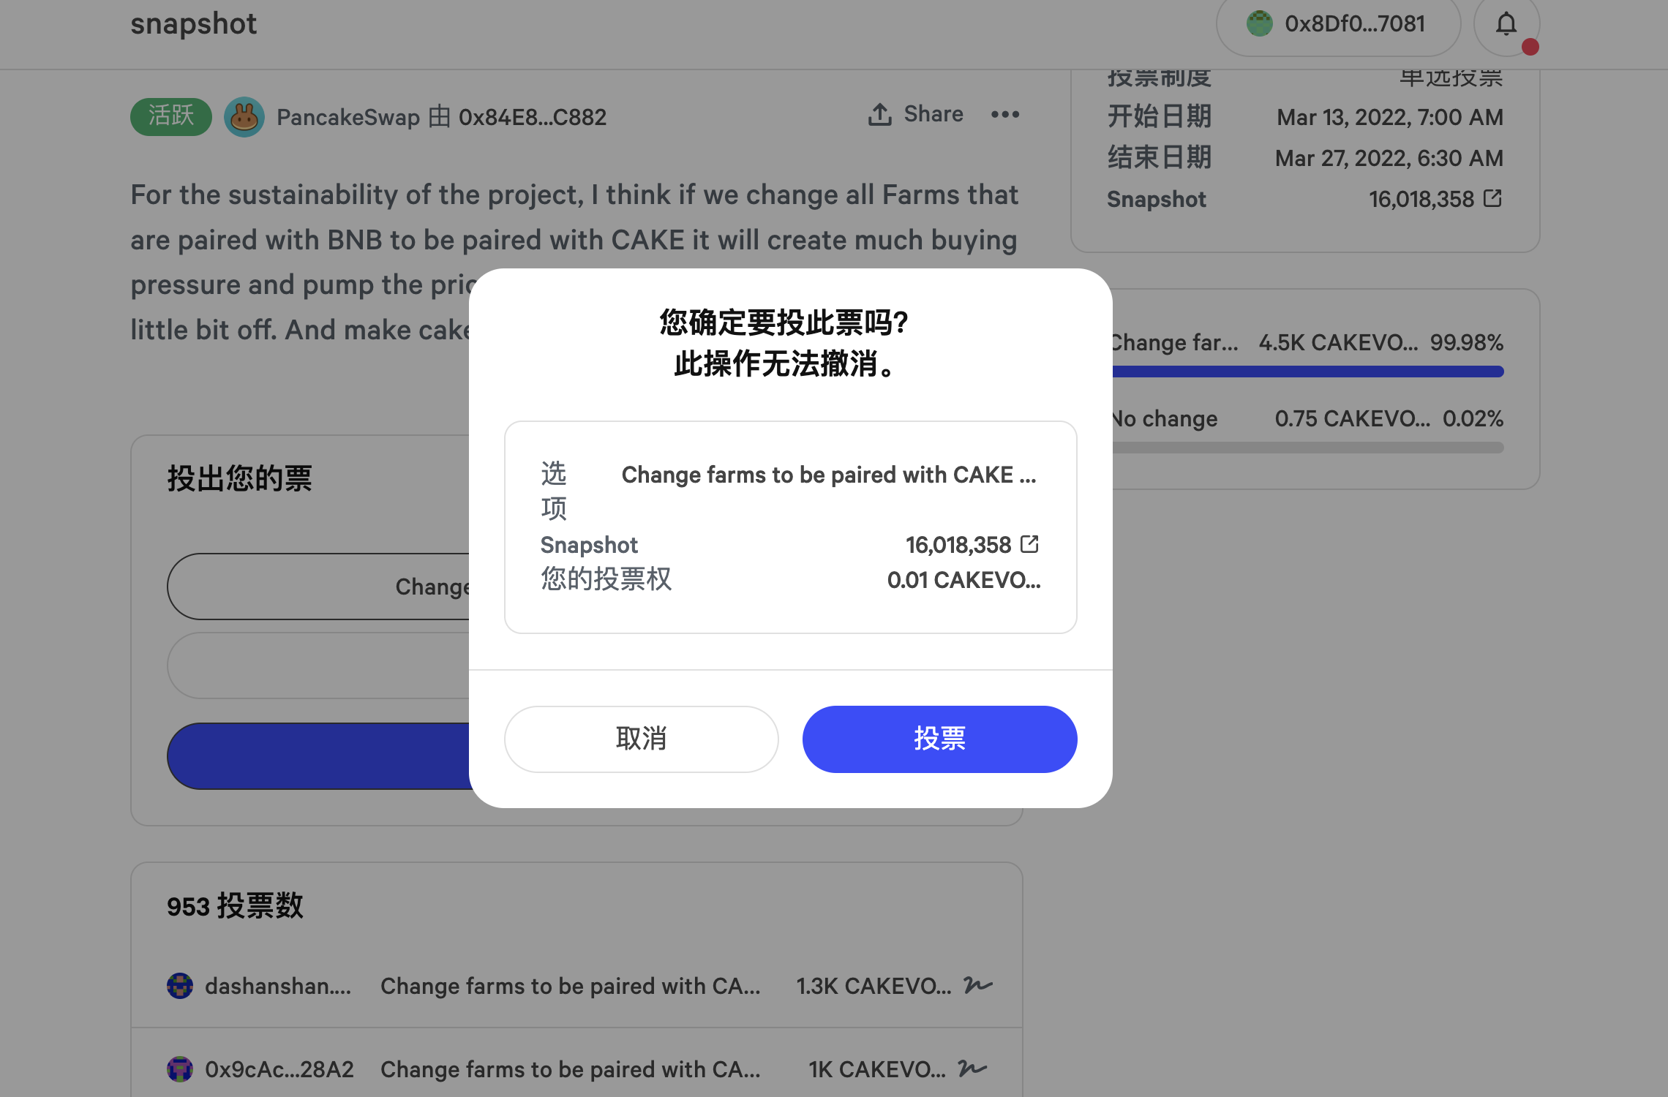This screenshot has height=1097, width=1668.
Task: Click 0x9cAc...28A2 voter avatar
Action: point(180,1069)
